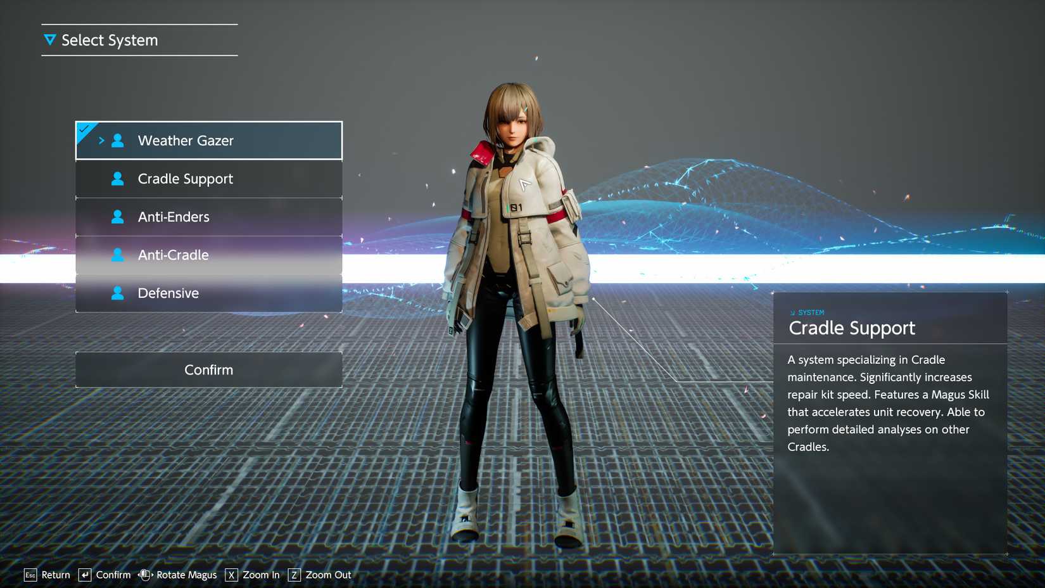The width and height of the screenshot is (1045, 588).
Task: Click the Select System triangle marker
Action: pyautogui.click(x=50, y=40)
